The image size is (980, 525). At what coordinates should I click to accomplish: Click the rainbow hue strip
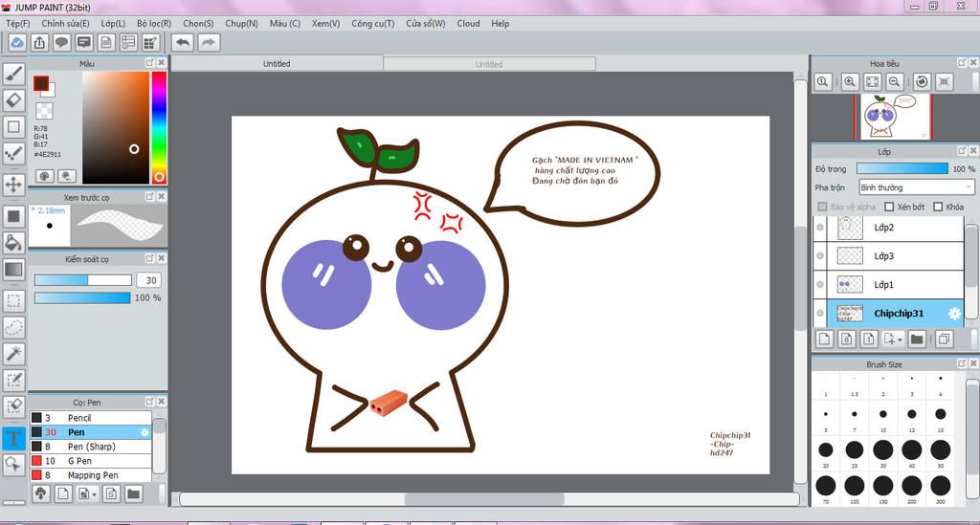[159, 127]
